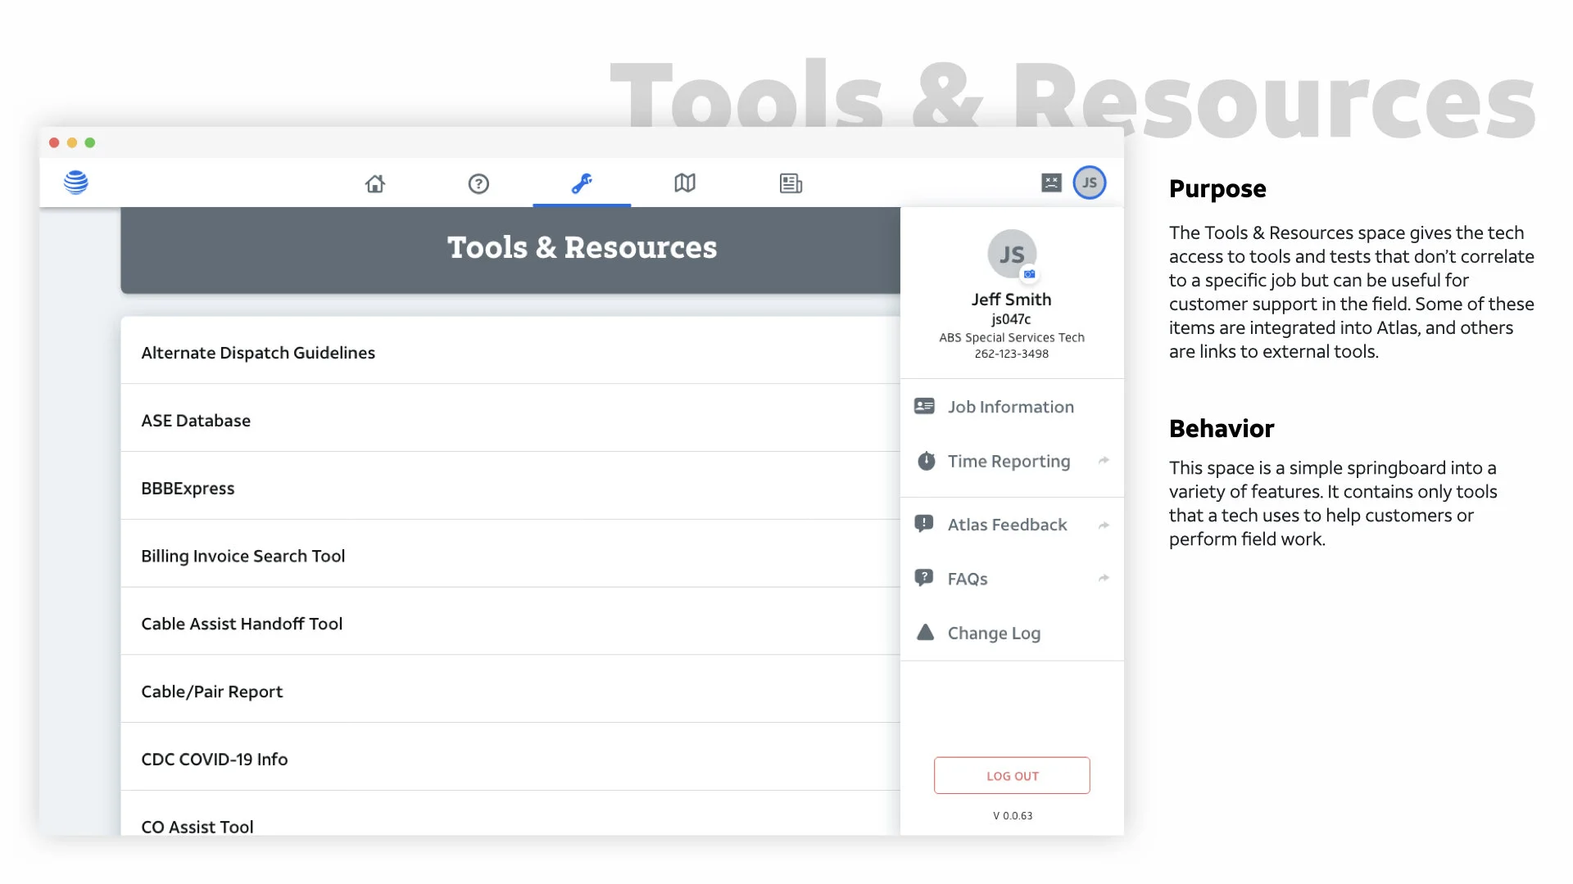Click the JS profile avatar in toolbar
The width and height of the screenshot is (1573, 884).
[1090, 183]
